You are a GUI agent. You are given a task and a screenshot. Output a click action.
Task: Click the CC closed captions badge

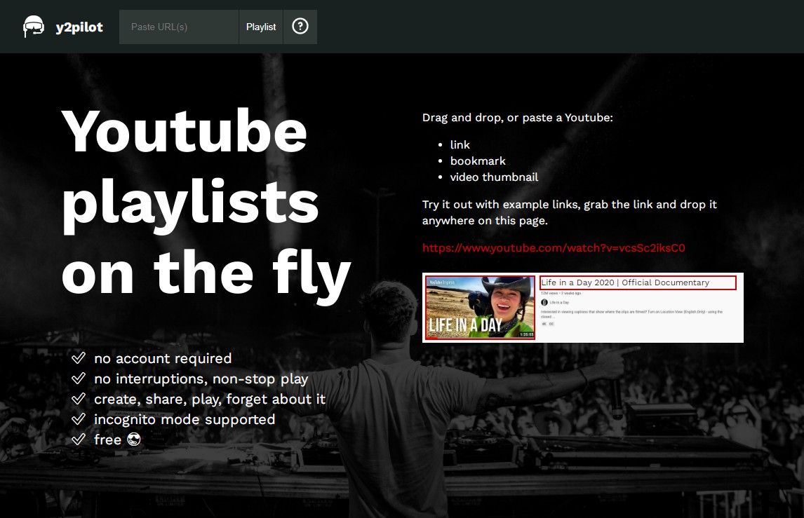pos(551,324)
